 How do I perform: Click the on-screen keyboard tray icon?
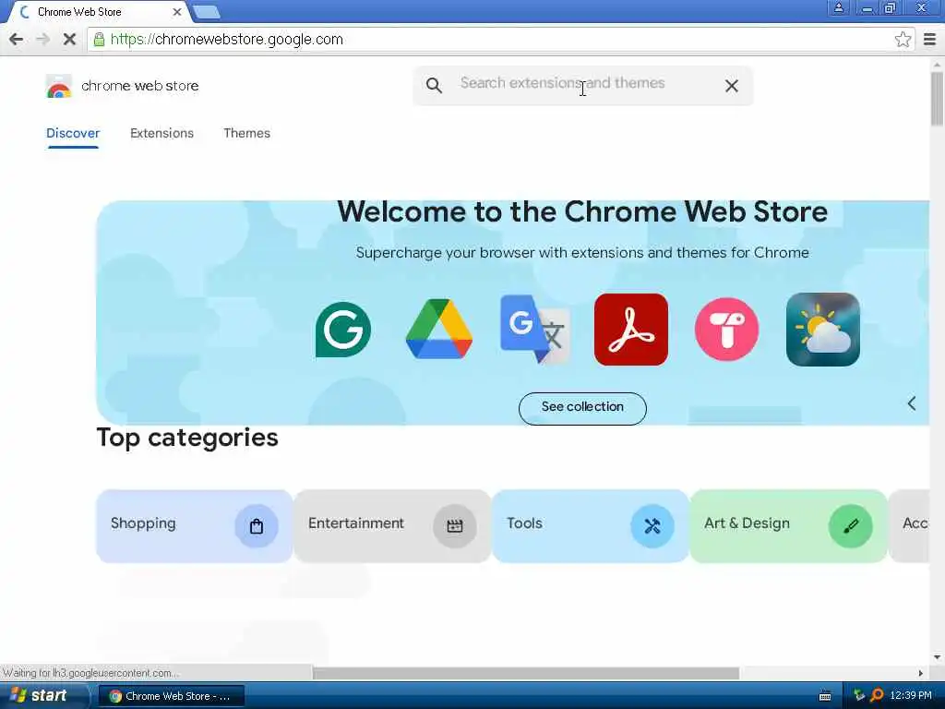click(x=825, y=696)
